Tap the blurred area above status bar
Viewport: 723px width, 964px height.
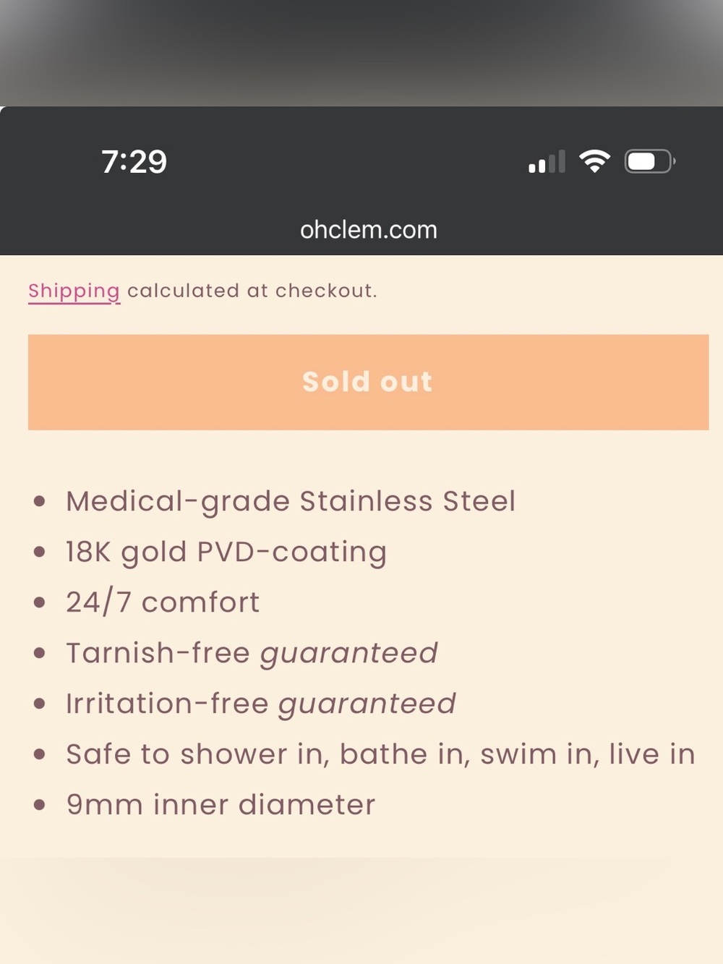point(361,53)
